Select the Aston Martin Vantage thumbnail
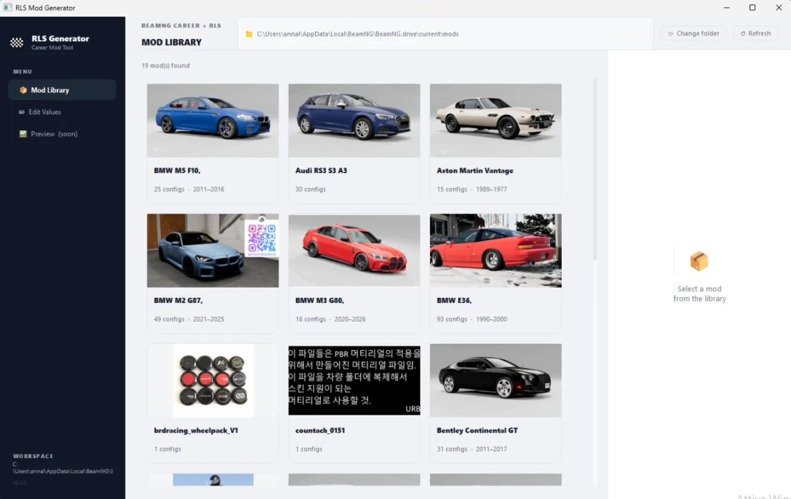Screen dimensions: 791x499 [x=495, y=121]
